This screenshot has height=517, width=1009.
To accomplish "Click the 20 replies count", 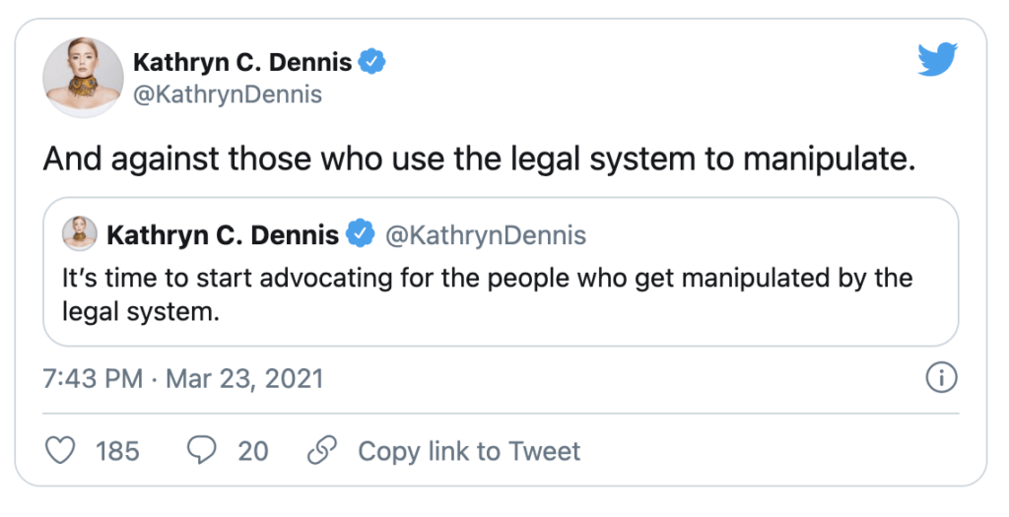I will 253,451.
